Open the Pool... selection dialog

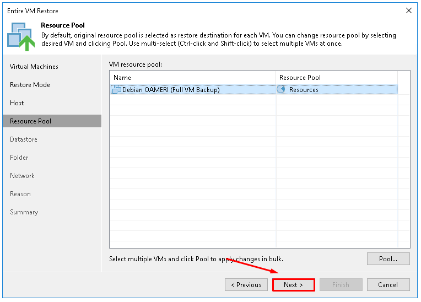(x=388, y=259)
